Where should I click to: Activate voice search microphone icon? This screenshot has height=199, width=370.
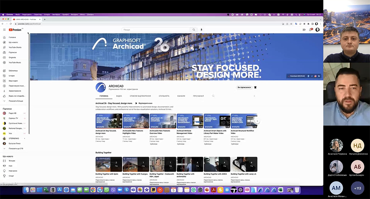click(x=201, y=30)
